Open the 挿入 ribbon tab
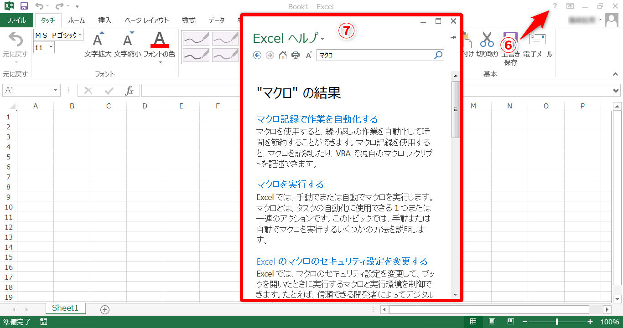 click(x=104, y=20)
